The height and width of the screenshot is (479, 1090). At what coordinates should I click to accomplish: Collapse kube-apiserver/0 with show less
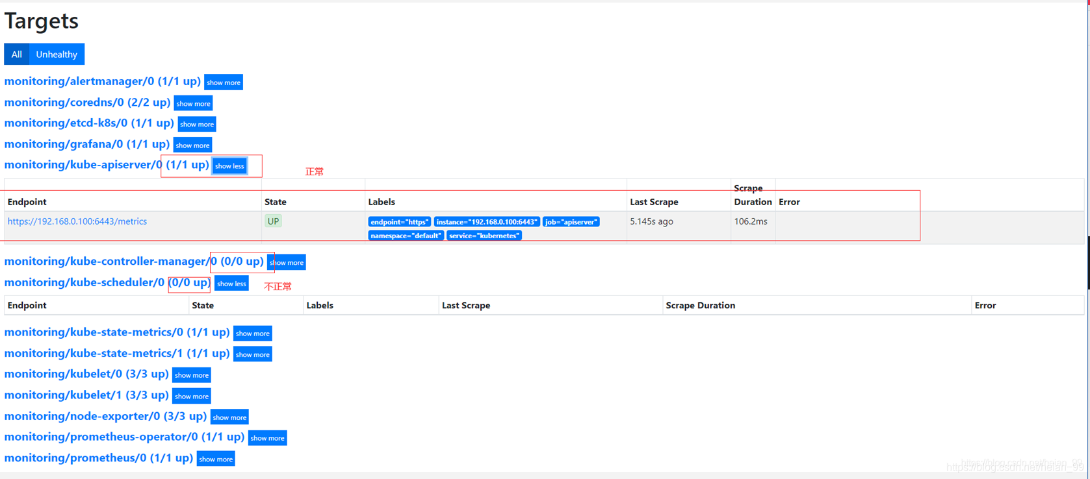[229, 166]
